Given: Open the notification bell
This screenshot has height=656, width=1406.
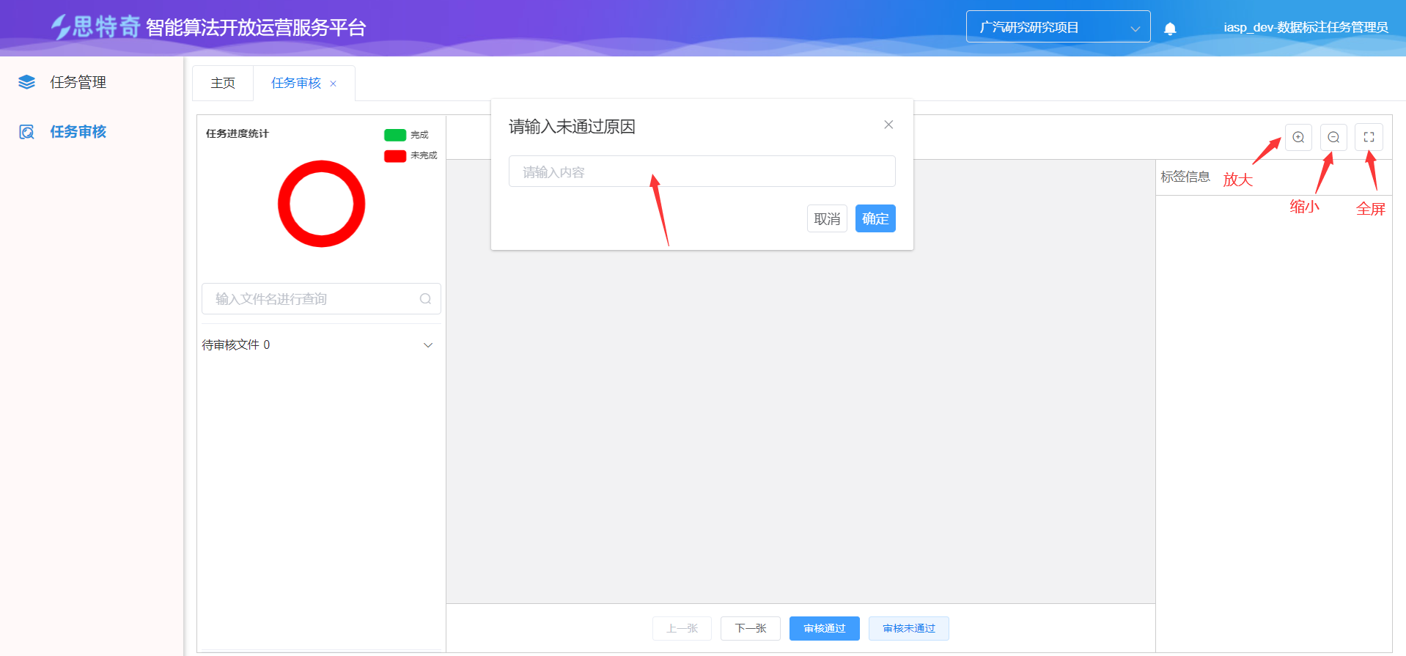Looking at the screenshot, I should pyautogui.click(x=1170, y=29).
